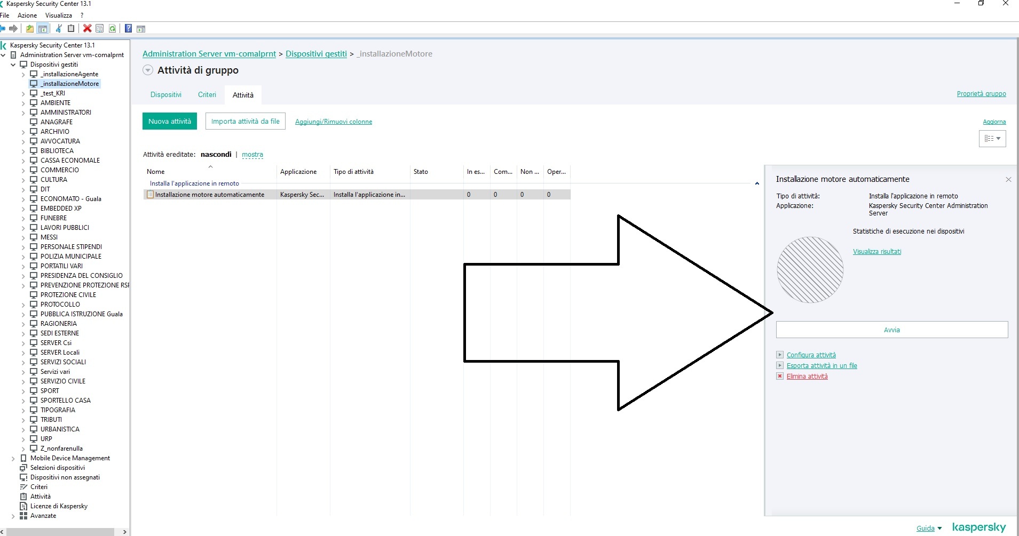
Task: Toggle the action pane toolbar icon
Action: coord(141,29)
